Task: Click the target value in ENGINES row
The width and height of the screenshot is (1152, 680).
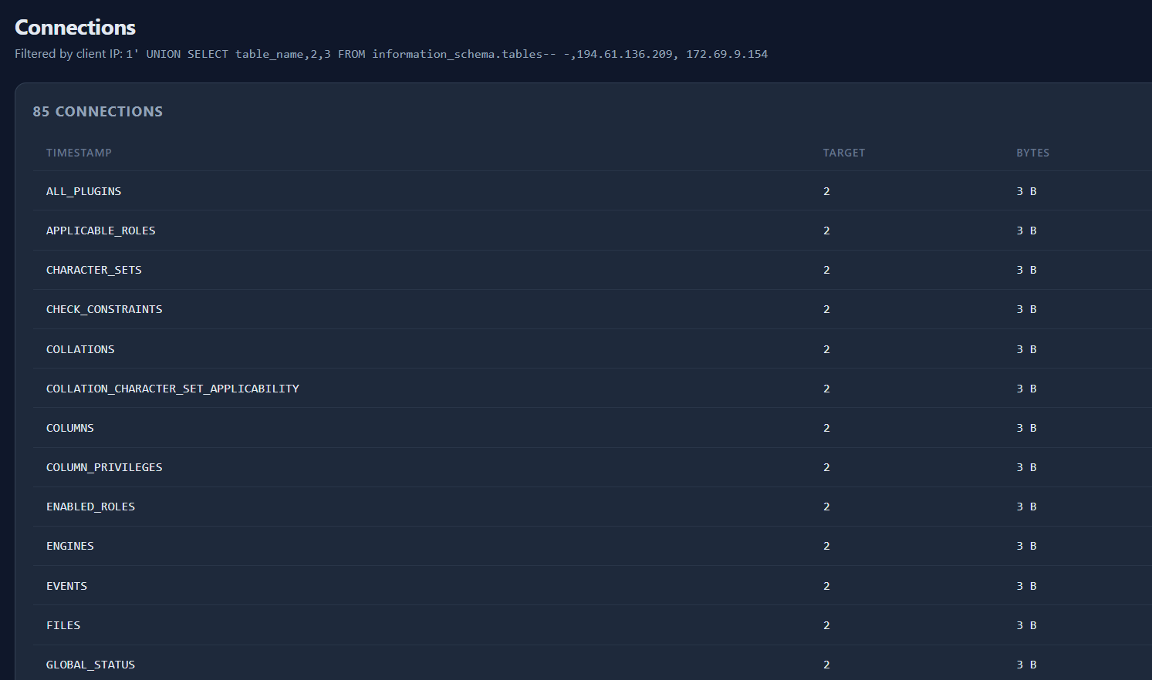Action: click(826, 546)
